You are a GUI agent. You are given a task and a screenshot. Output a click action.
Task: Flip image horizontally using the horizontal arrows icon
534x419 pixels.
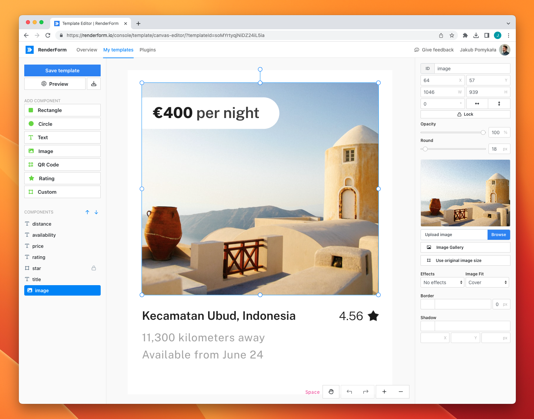(477, 104)
